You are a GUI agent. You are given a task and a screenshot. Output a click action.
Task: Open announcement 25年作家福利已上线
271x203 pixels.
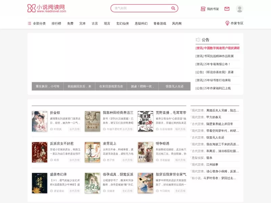click(x=217, y=88)
